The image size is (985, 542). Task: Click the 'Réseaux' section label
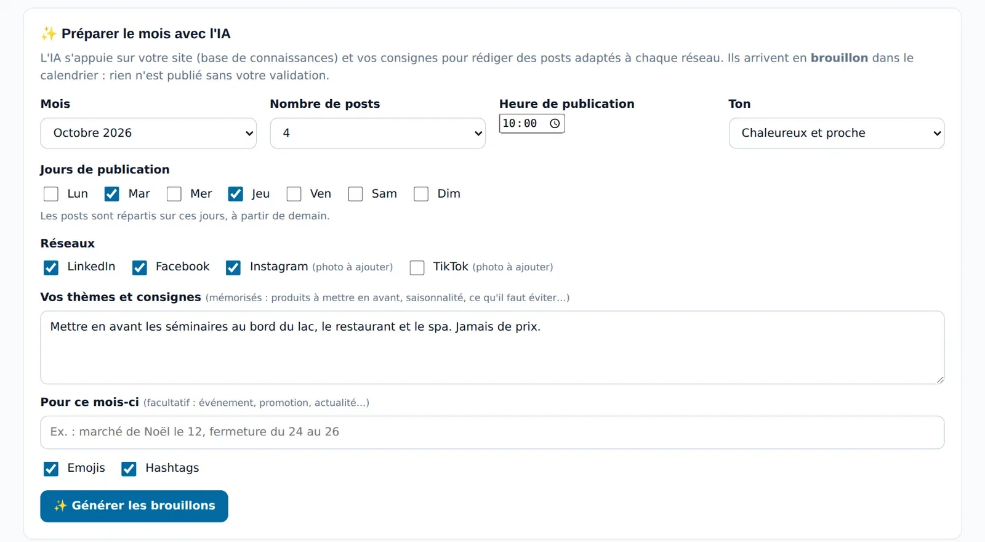(68, 243)
